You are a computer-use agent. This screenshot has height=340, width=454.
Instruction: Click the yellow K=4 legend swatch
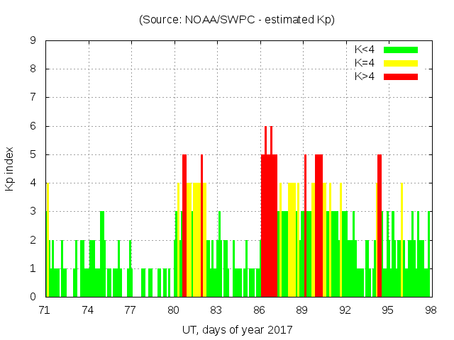pyautogui.click(x=401, y=63)
